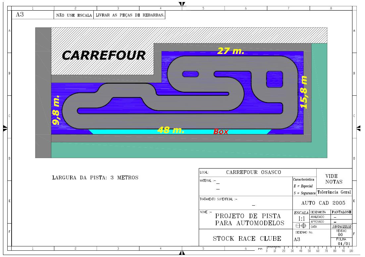
Task: Select the 'AUTO CAD 2005' text
Action: click(x=323, y=203)
